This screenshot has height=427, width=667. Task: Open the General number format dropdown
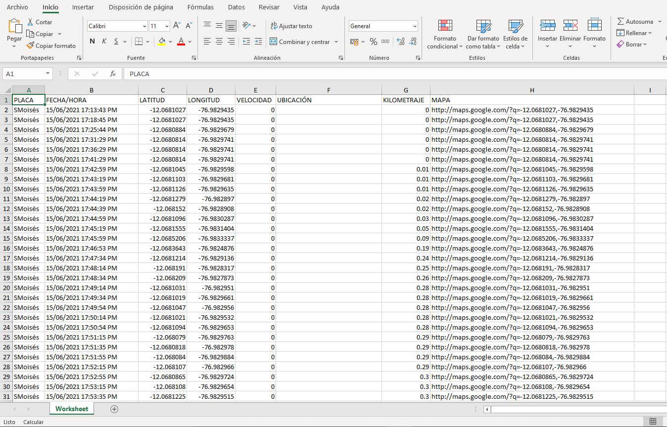click(x=414, y=26)
